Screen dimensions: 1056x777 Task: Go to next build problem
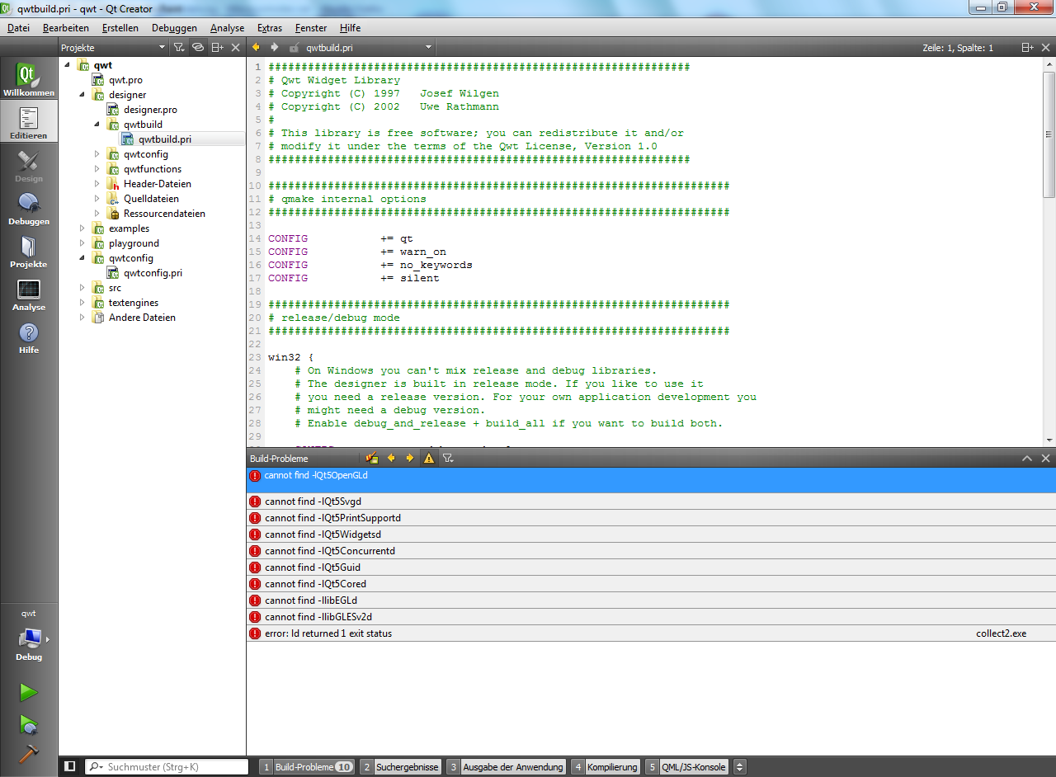[x=410, y=458]
